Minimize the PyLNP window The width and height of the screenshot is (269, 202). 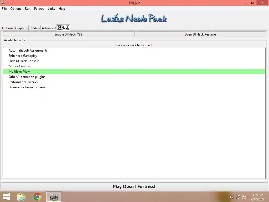click(246, 3)
